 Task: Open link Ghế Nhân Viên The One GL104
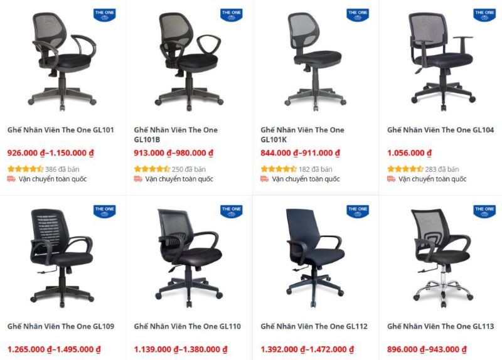pos(441,130)
